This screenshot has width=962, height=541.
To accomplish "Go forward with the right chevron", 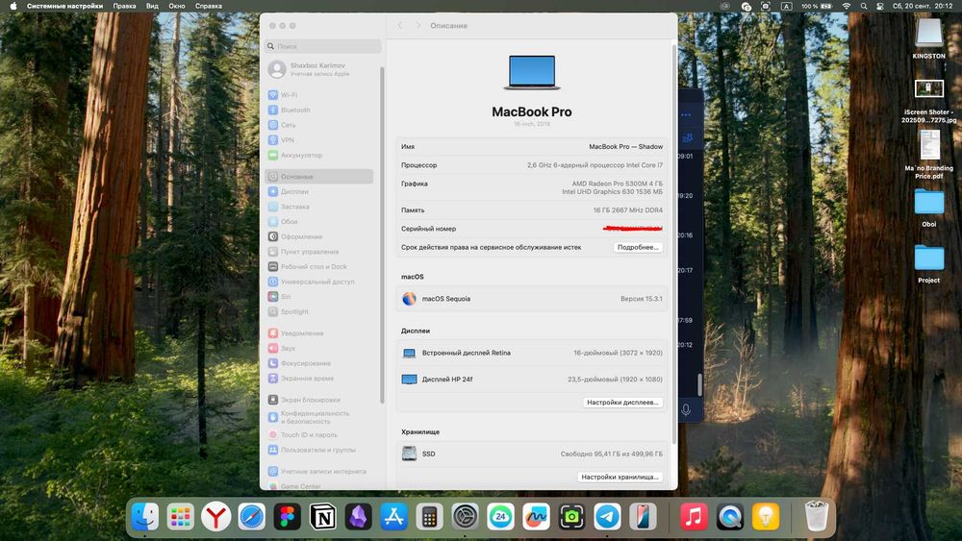I will 418,26.
